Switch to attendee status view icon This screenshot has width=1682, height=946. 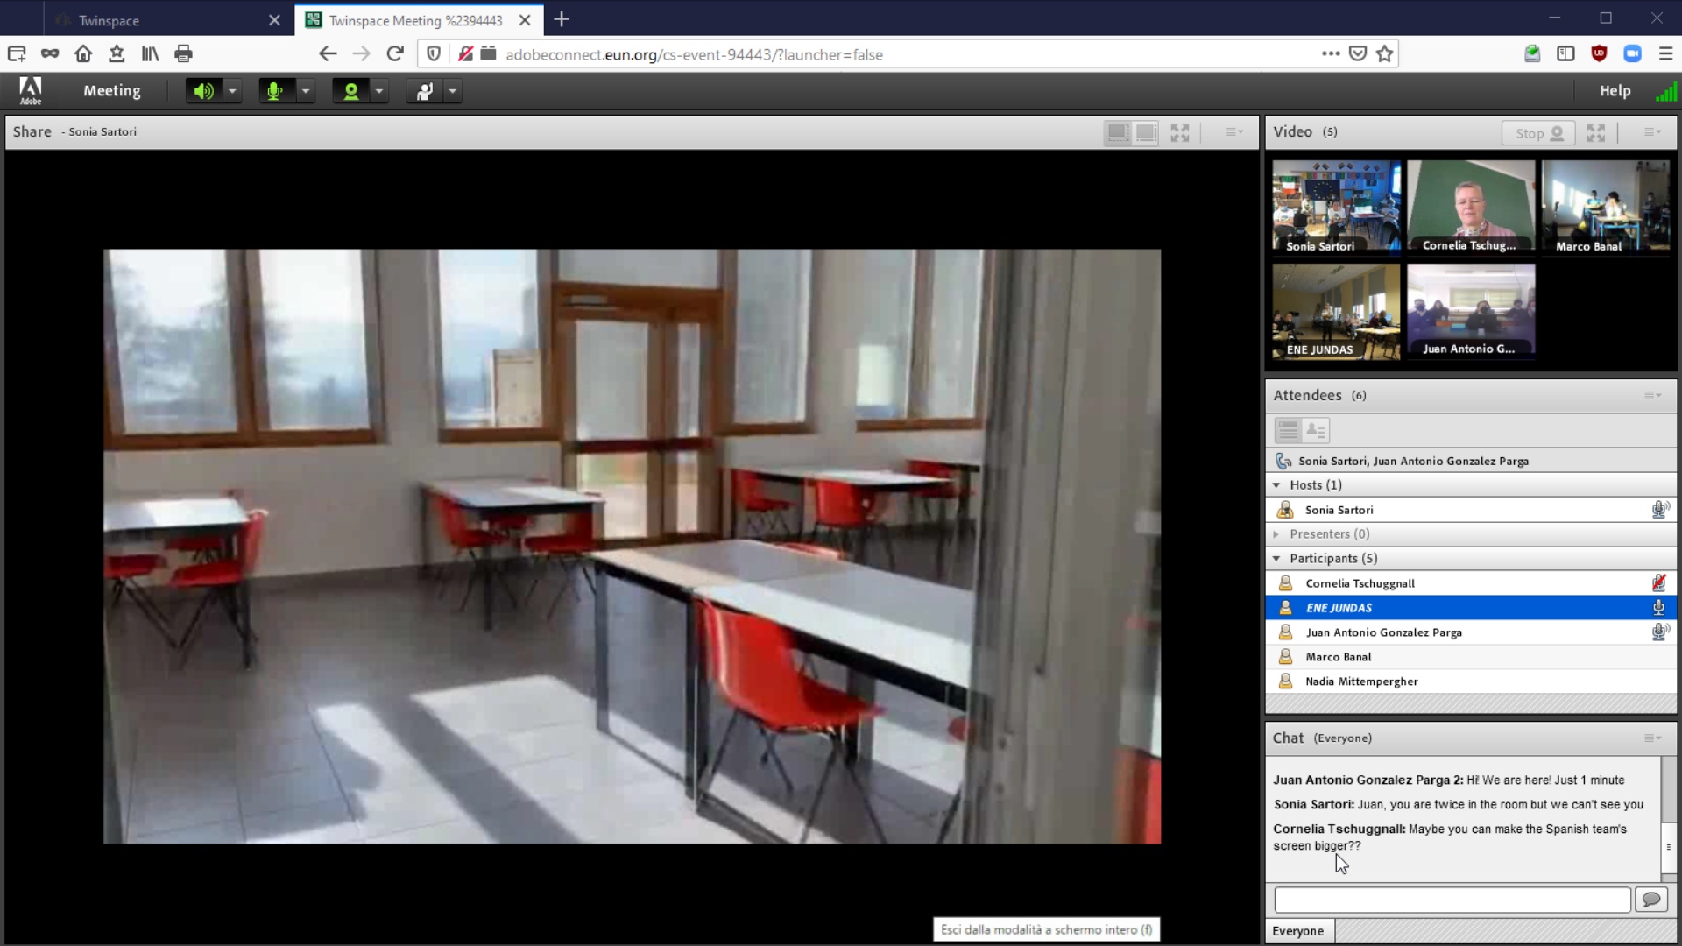coord(1316,430)
